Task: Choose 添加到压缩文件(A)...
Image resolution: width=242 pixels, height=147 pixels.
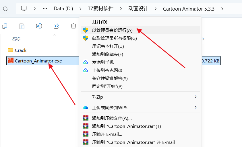Action: pyautogui.click(x=140, y=118)
